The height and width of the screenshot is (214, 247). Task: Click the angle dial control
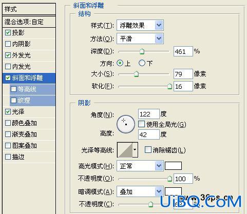pos(126,124)
